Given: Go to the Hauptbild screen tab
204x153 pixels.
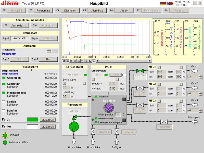Looking at the screenshot, I should (16, 10).
